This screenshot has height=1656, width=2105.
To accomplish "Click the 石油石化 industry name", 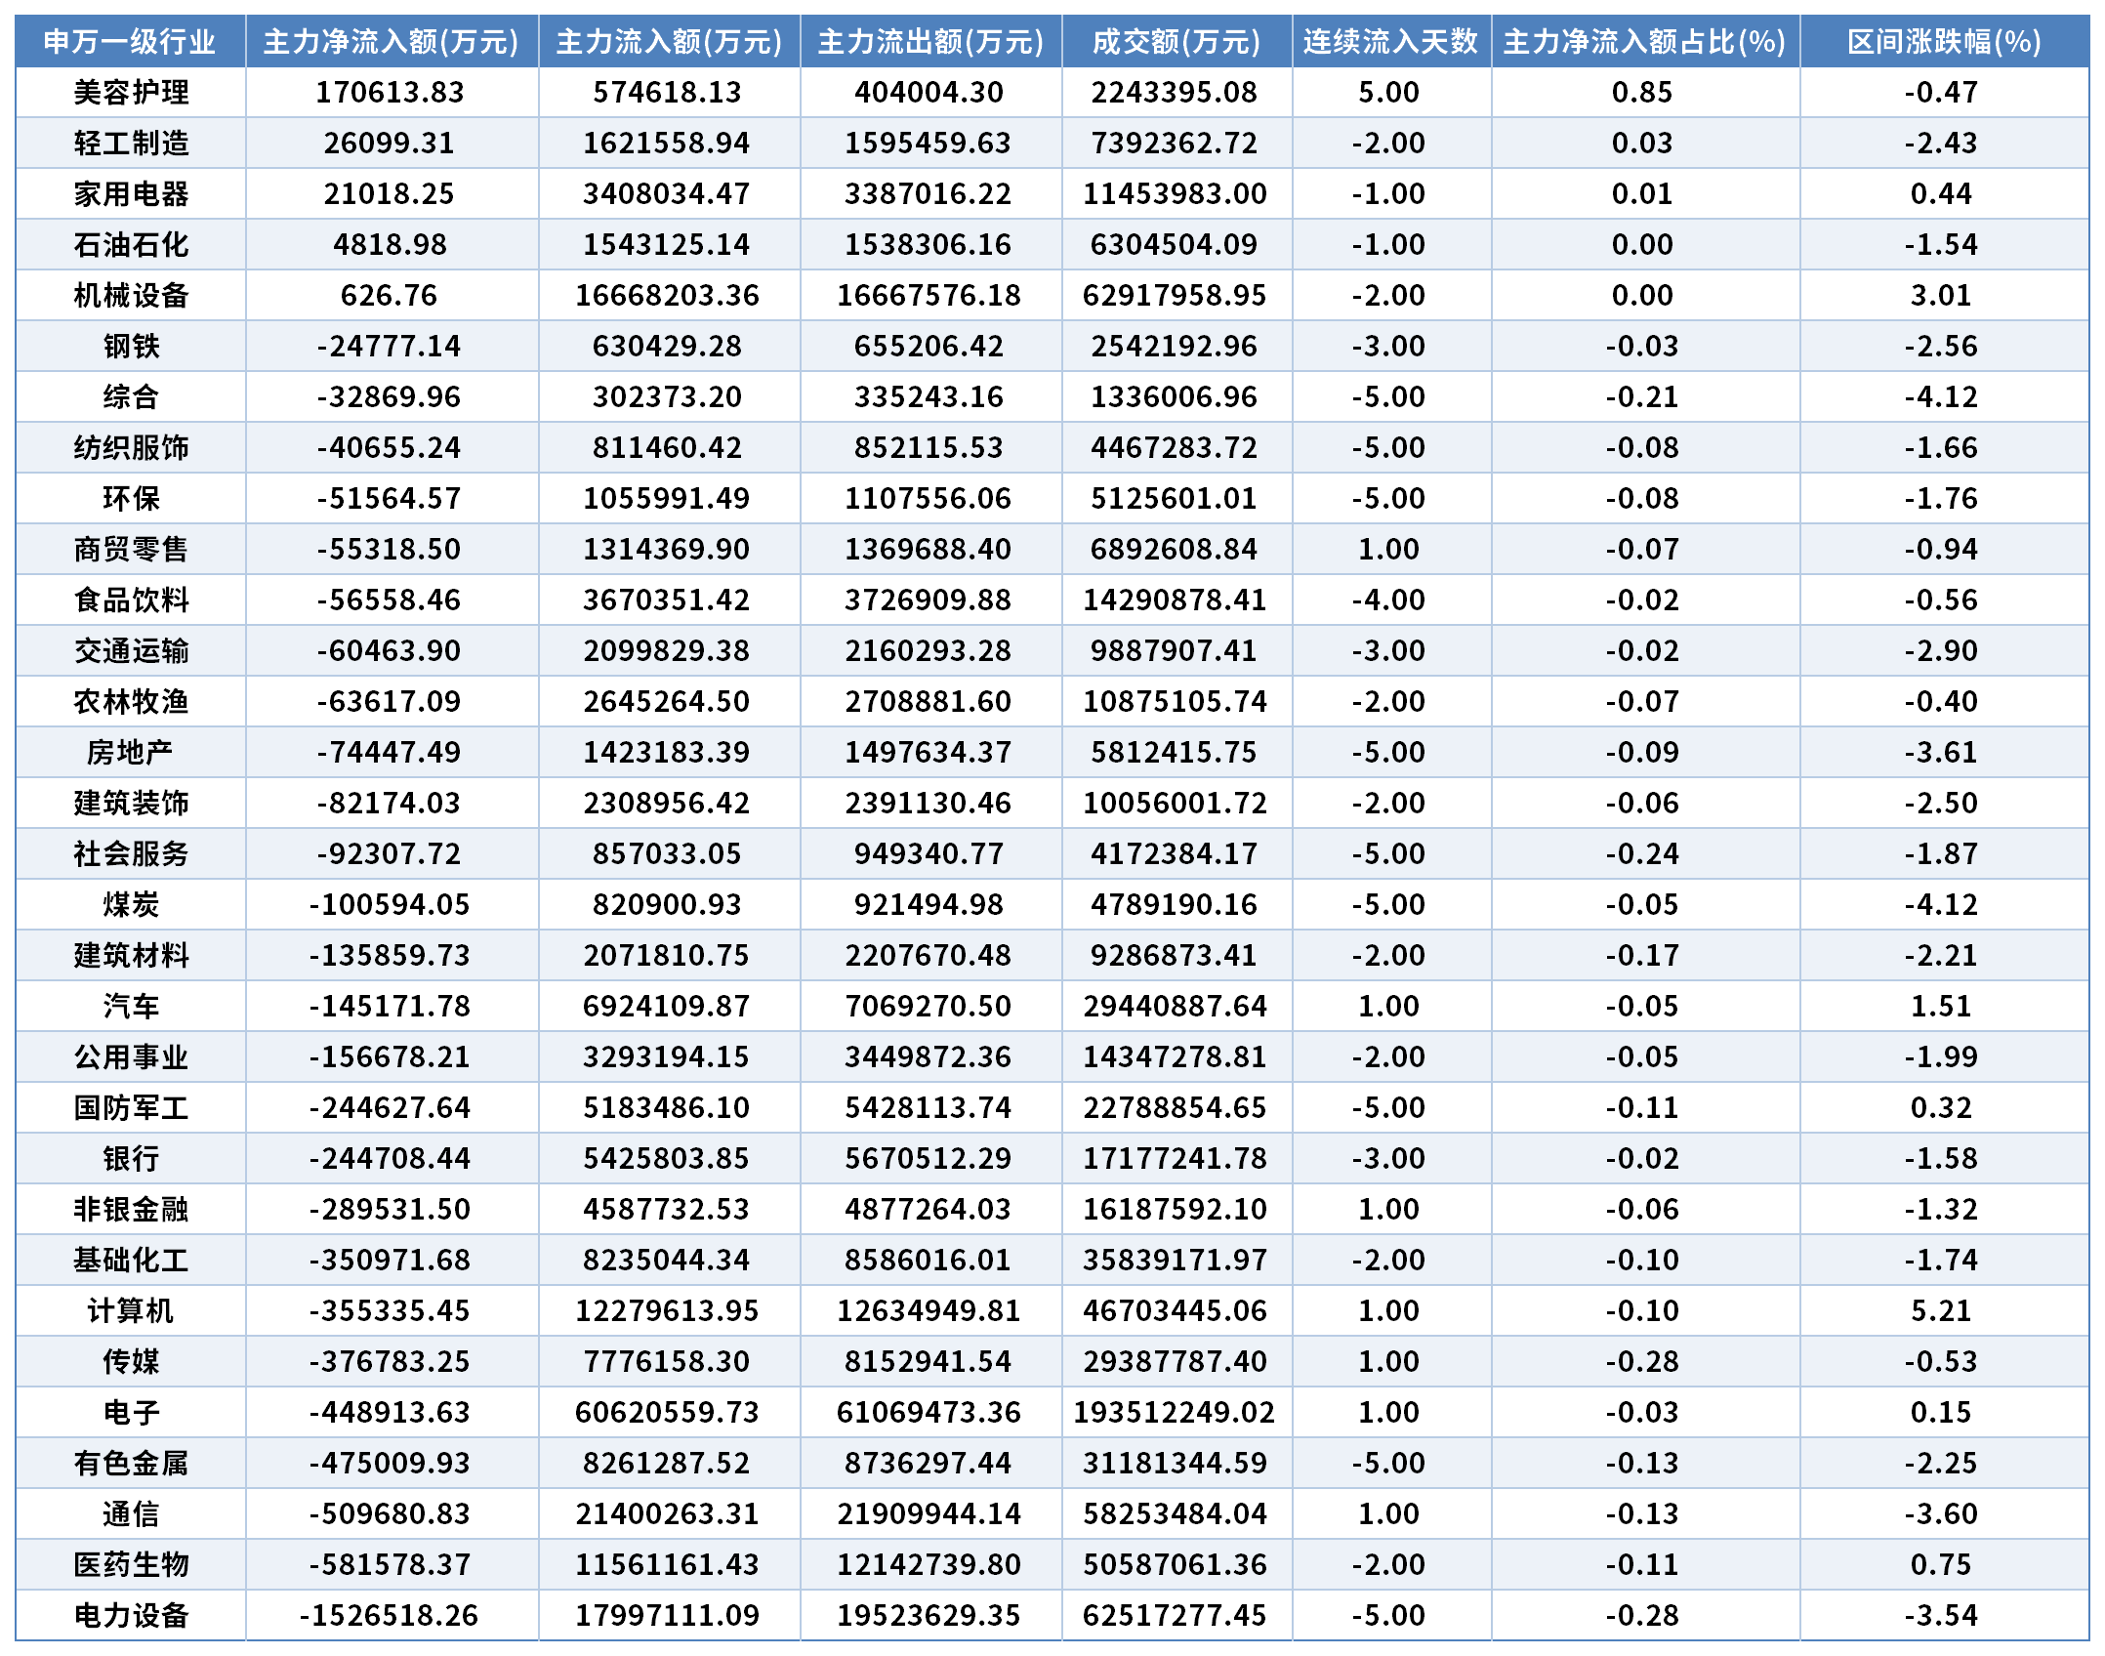I will [131, 245].
